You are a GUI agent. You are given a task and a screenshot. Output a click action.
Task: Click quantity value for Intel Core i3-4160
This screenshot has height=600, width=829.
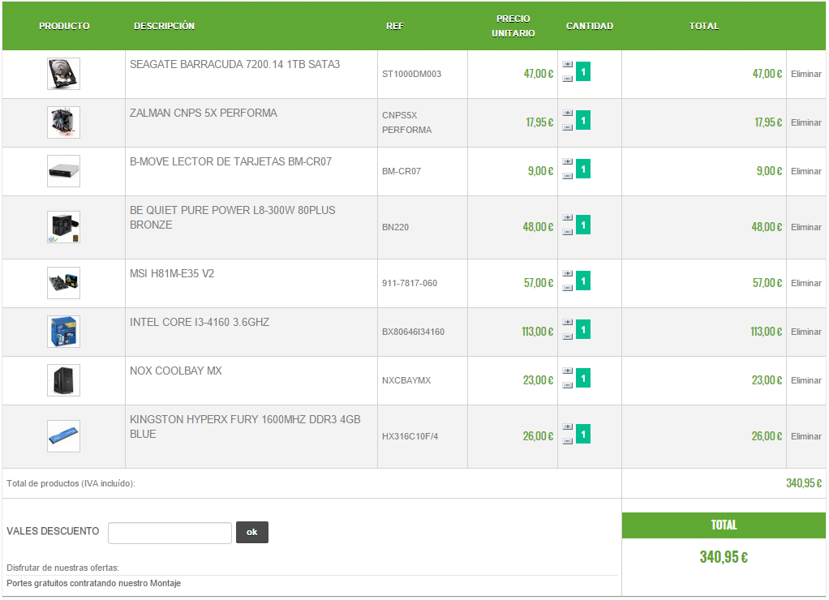pos(583,329)
